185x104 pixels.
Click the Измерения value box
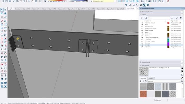pos(176,100)
